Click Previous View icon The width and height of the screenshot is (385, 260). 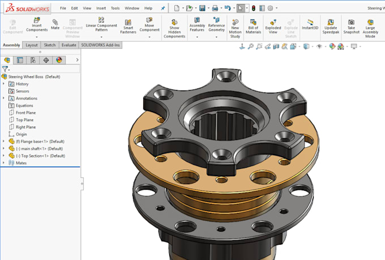coord(268,46)
